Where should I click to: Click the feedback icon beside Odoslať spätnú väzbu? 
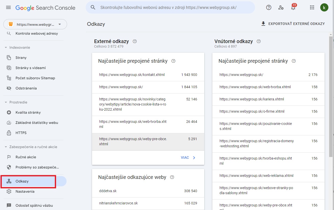coord(9,205)
